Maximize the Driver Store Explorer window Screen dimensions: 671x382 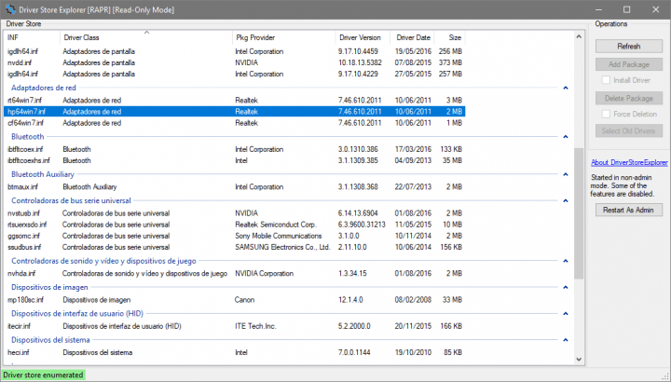[x=626, y=9]
